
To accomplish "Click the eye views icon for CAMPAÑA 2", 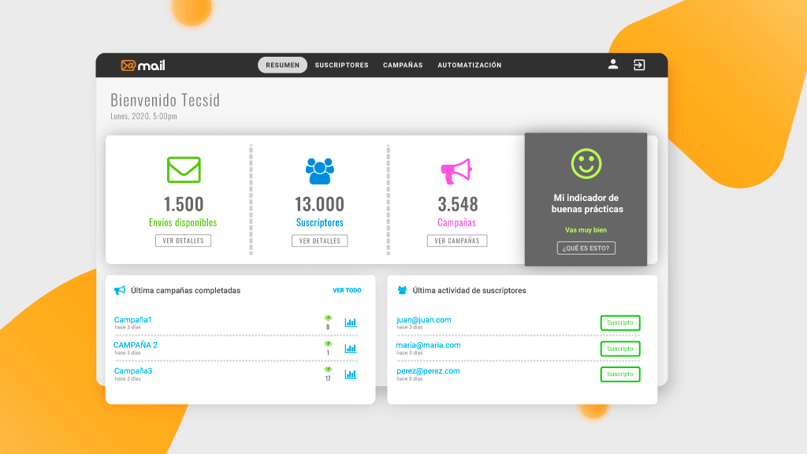I will pyautogui.click(x=328, y=344).
